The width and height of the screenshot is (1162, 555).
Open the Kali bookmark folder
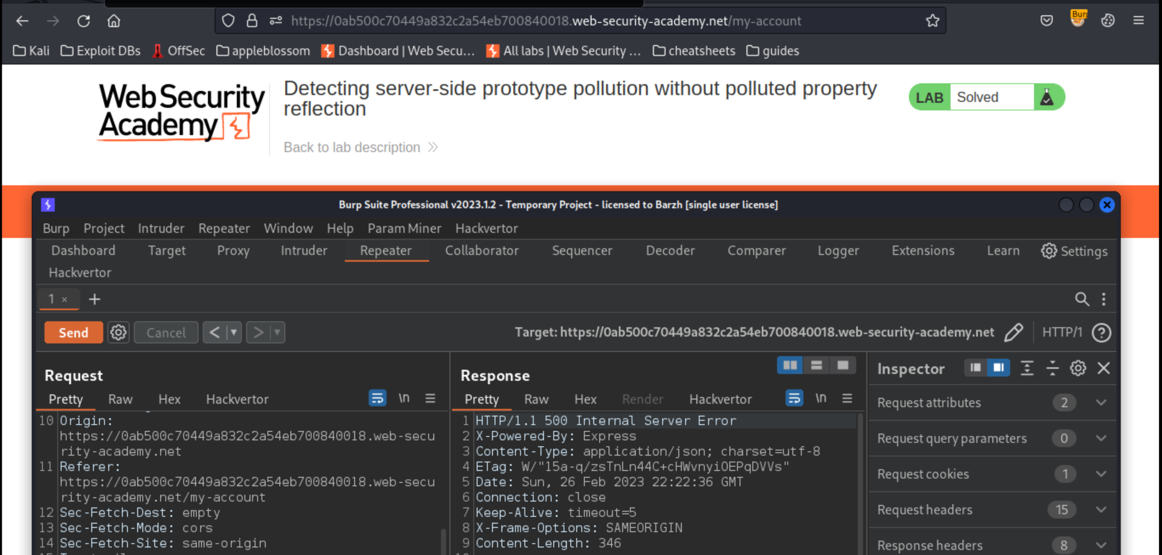[31, 51]
